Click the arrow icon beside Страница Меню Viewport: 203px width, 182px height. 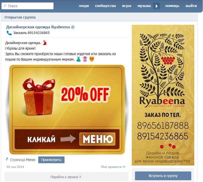(x=7, y=159)
